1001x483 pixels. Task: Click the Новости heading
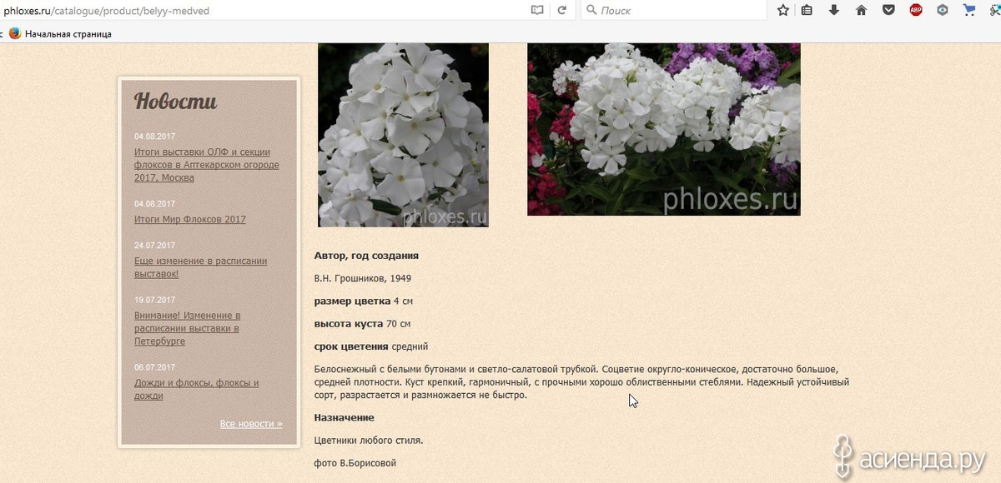(x=175, y=102)
